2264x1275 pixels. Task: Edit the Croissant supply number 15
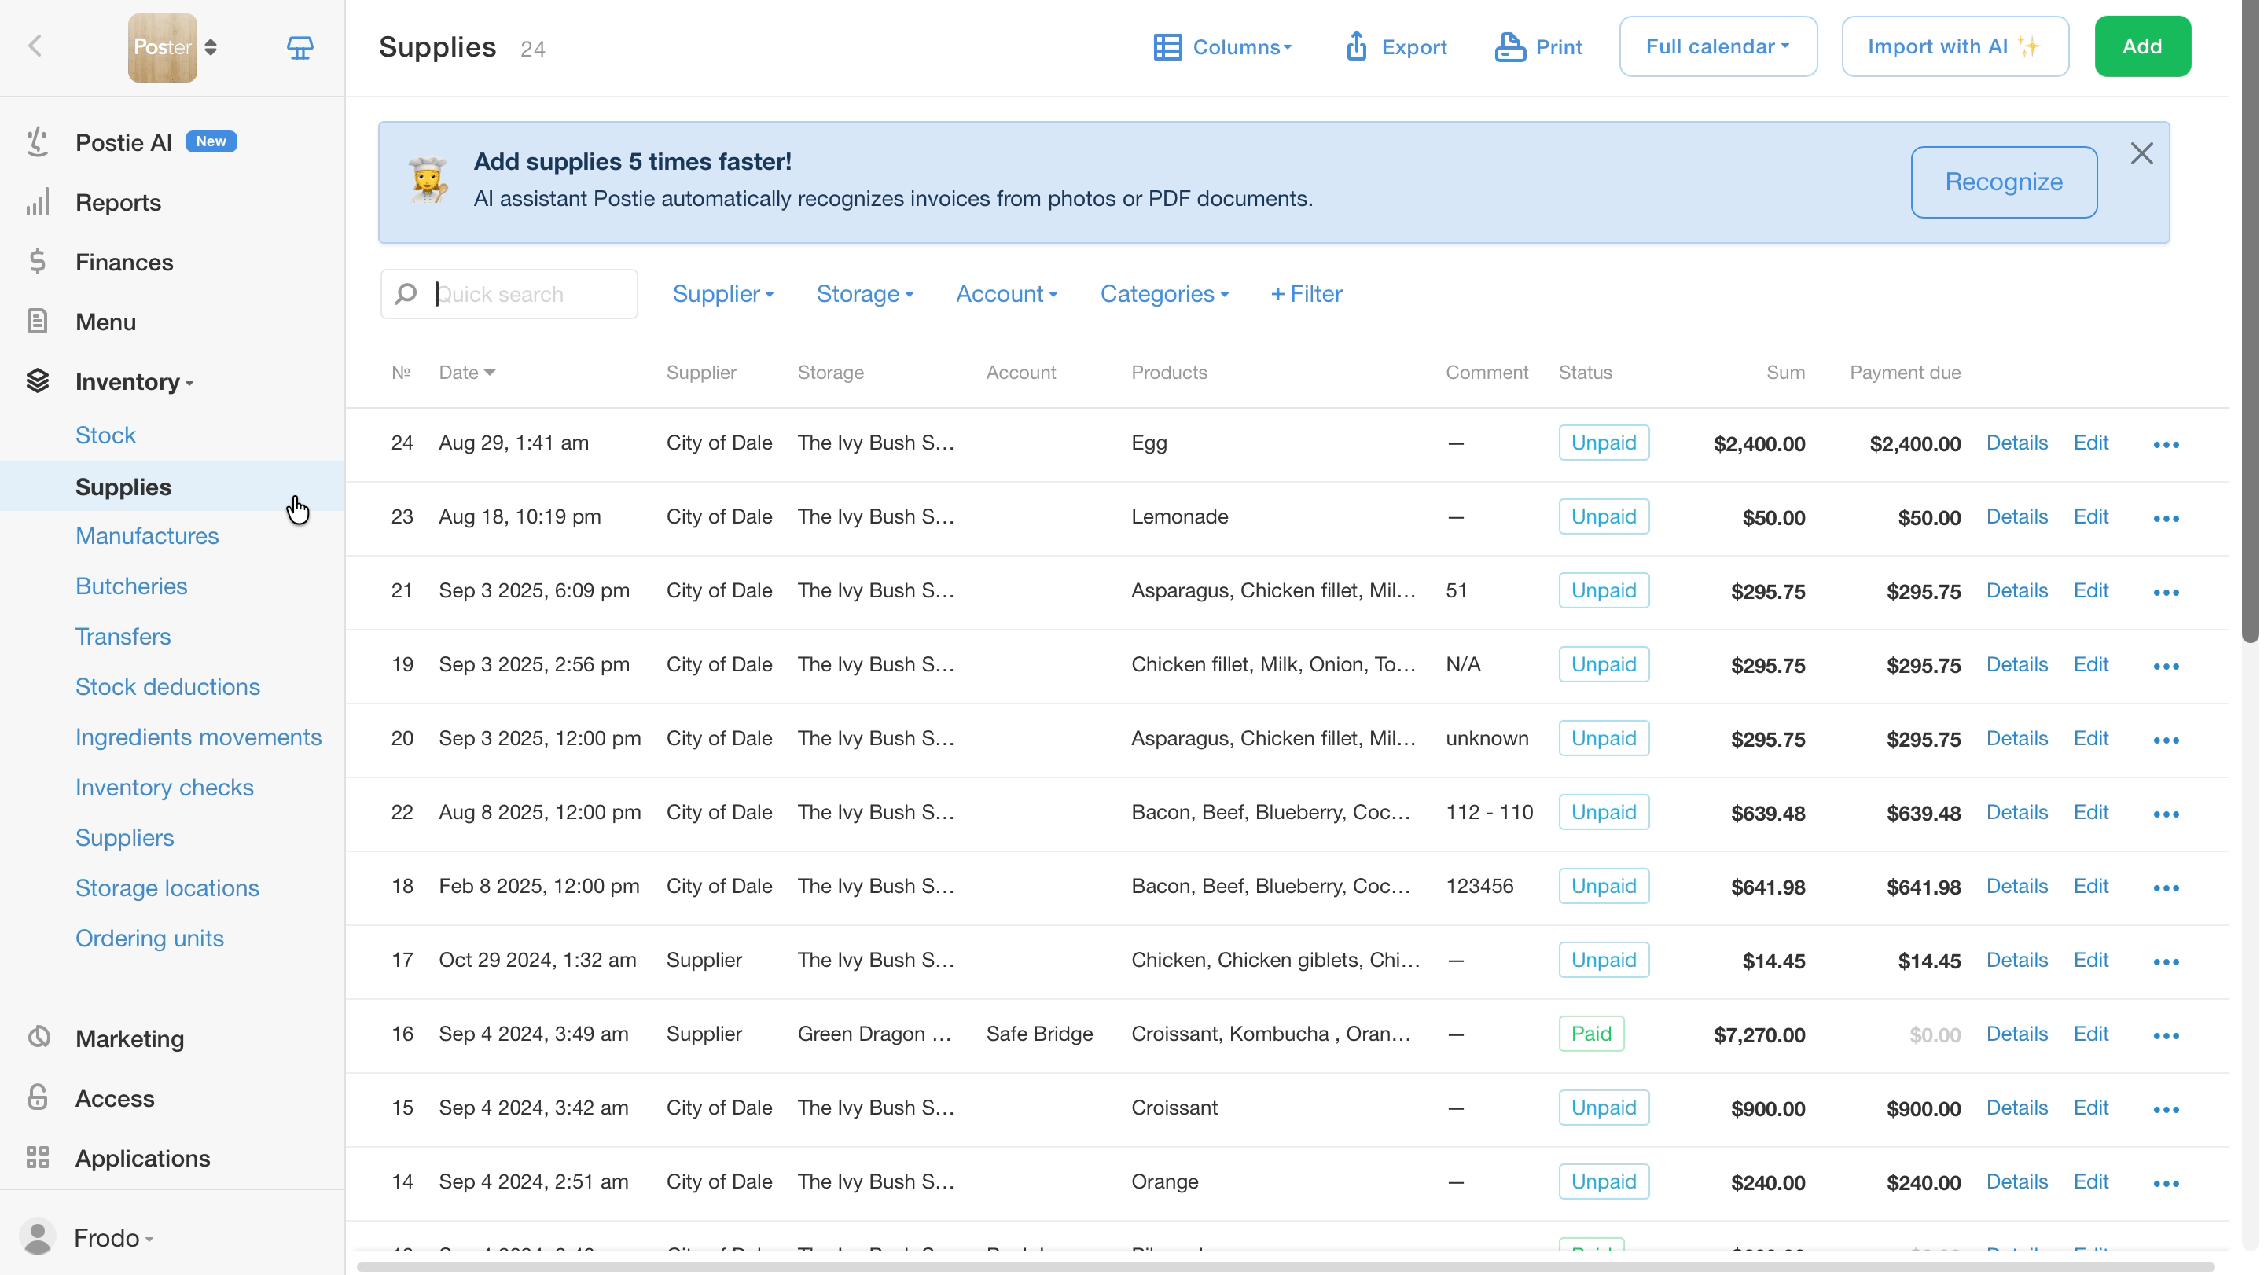[x=2090, y=1108]
